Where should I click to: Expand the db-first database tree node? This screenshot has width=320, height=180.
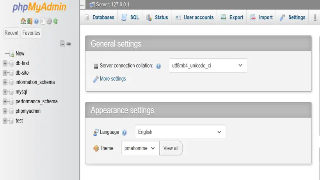(5, 63)
